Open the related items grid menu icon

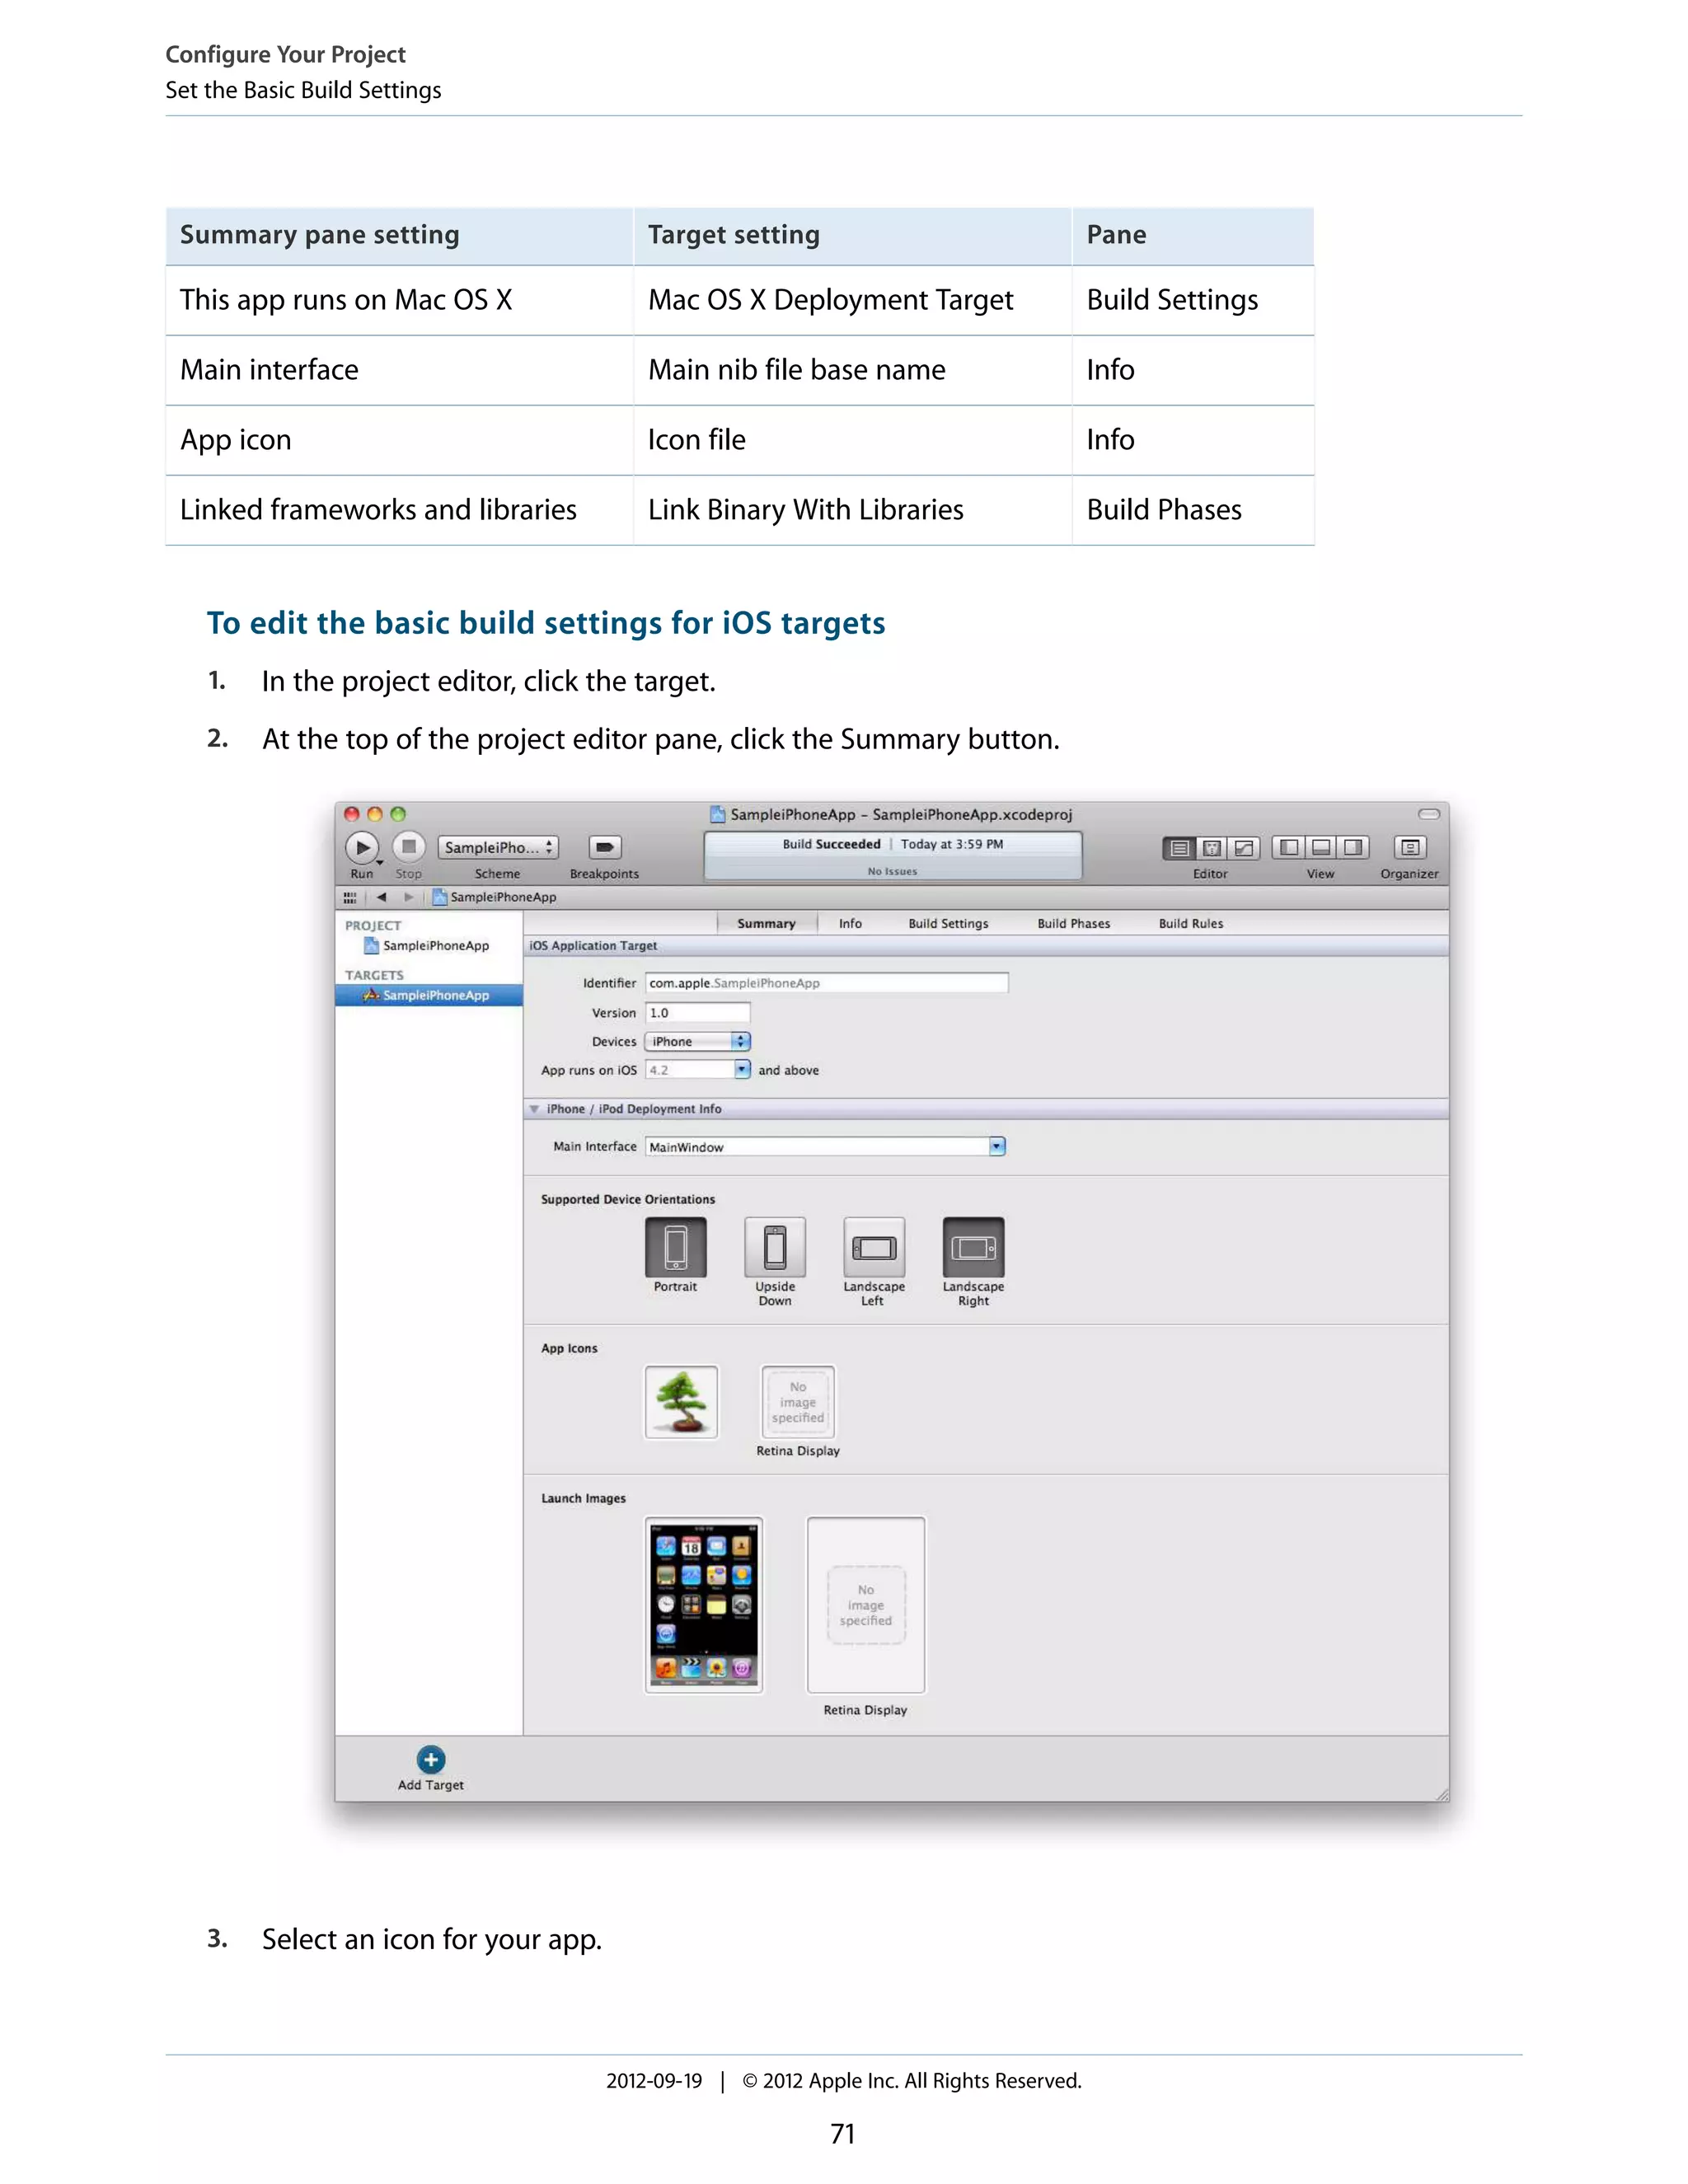click(350, 897)
